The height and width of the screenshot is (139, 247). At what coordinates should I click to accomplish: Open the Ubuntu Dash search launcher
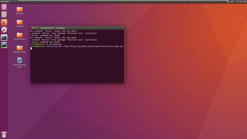(x=4, y=7)
